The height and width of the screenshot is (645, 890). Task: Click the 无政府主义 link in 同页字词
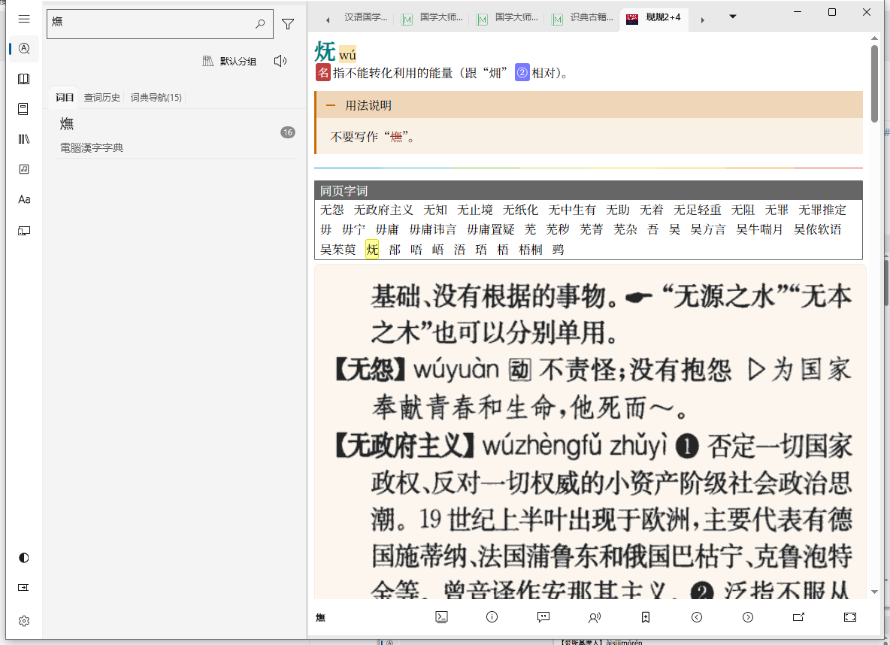(x=383, y=210)
